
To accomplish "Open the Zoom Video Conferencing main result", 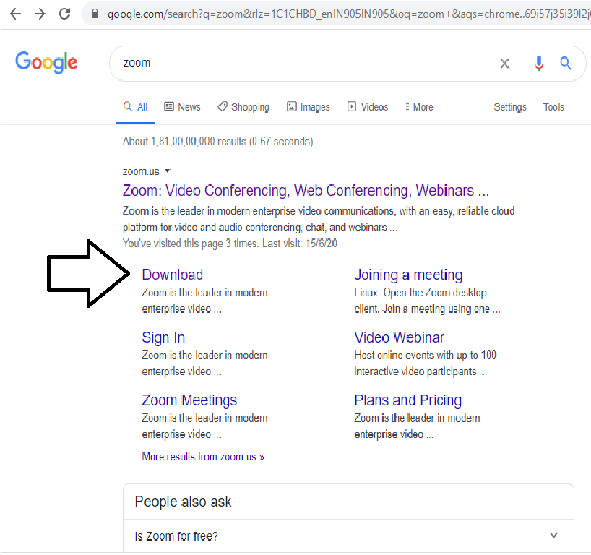I will [306, 191].
